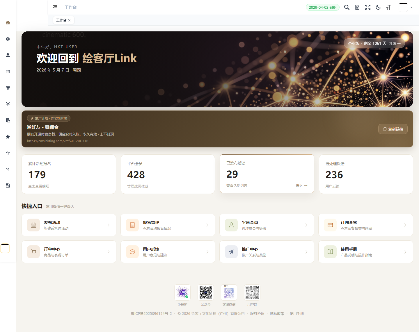The height and width of the screenshot is (332, 419).
Task: Click the chevron on the 使用手册 card
Action: click(405, 252)
